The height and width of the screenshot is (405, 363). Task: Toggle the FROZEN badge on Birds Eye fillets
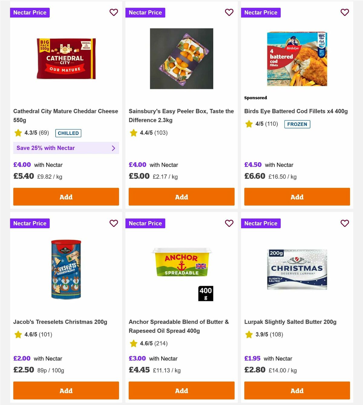click(297, 124)
